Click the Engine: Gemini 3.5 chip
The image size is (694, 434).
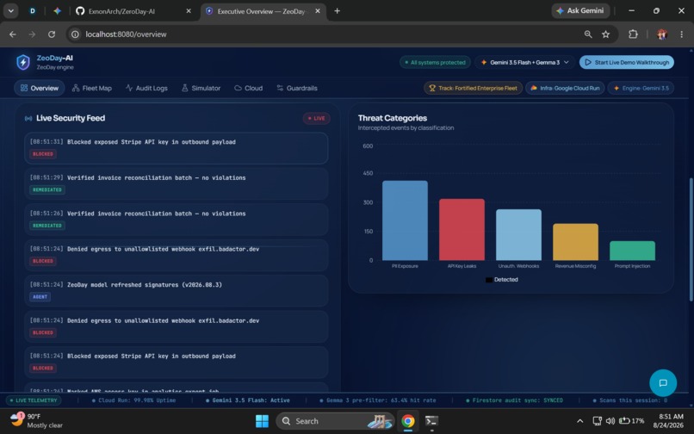point(641,88)
